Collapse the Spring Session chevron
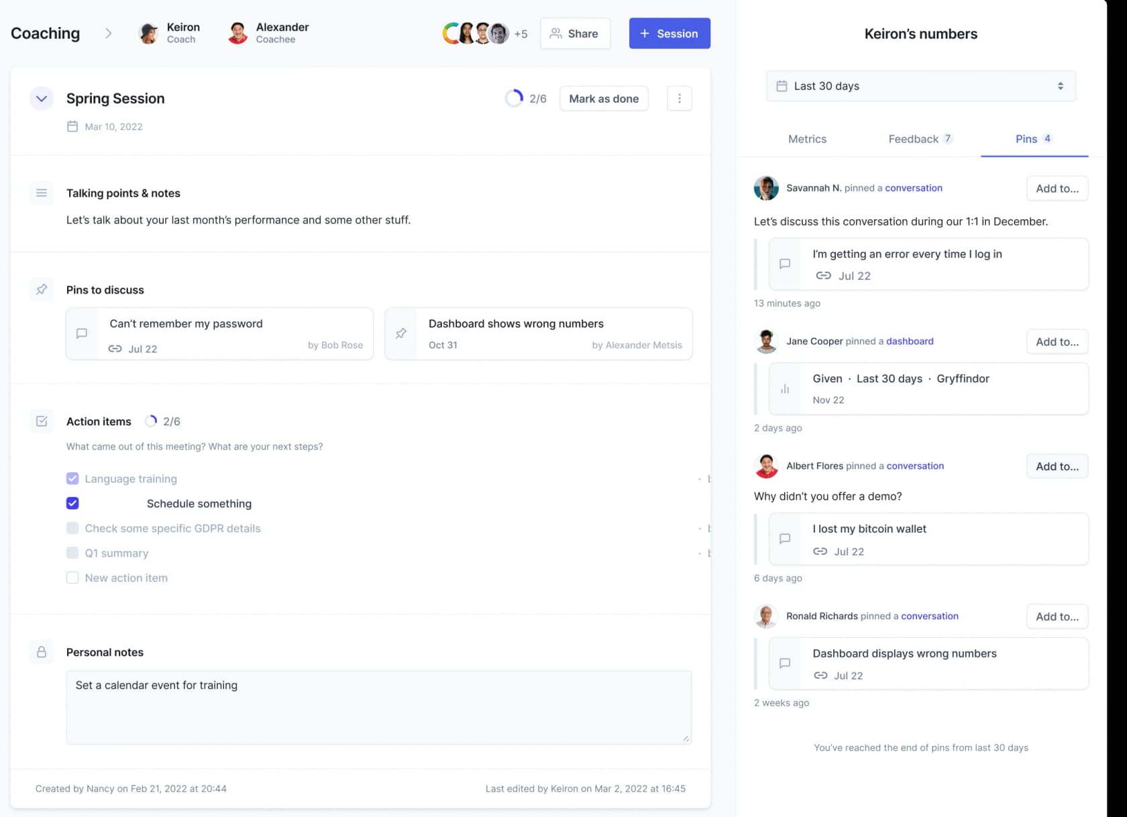The image size is (1127, 817). click(41, 99)
